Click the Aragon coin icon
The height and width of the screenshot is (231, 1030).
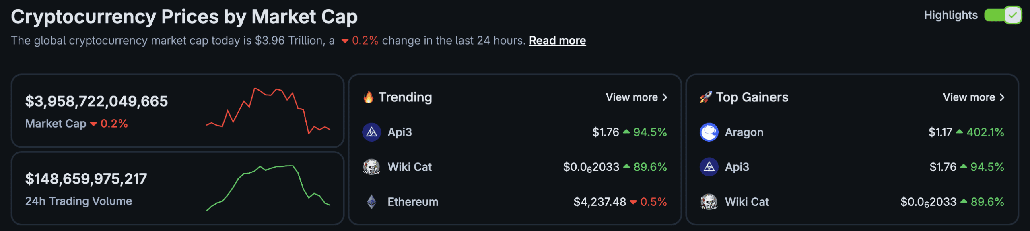709,132
